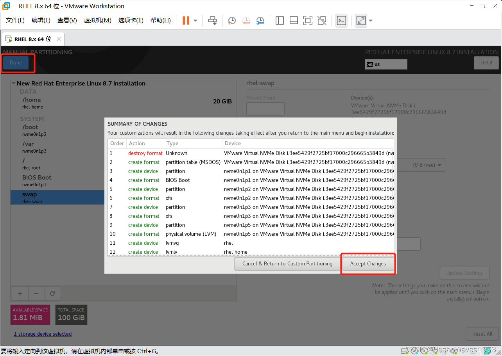The height and width of the screenshot is (356, 502).
Task: Click the Done button
Action: (16, 63)
